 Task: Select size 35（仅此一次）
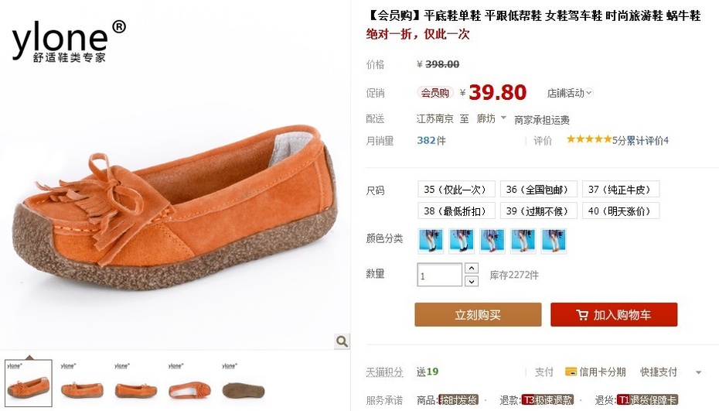456,189
